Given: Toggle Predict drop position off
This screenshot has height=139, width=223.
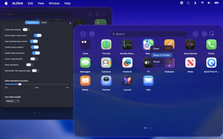Looking at the screenshot, I should [x=35, y=47].
